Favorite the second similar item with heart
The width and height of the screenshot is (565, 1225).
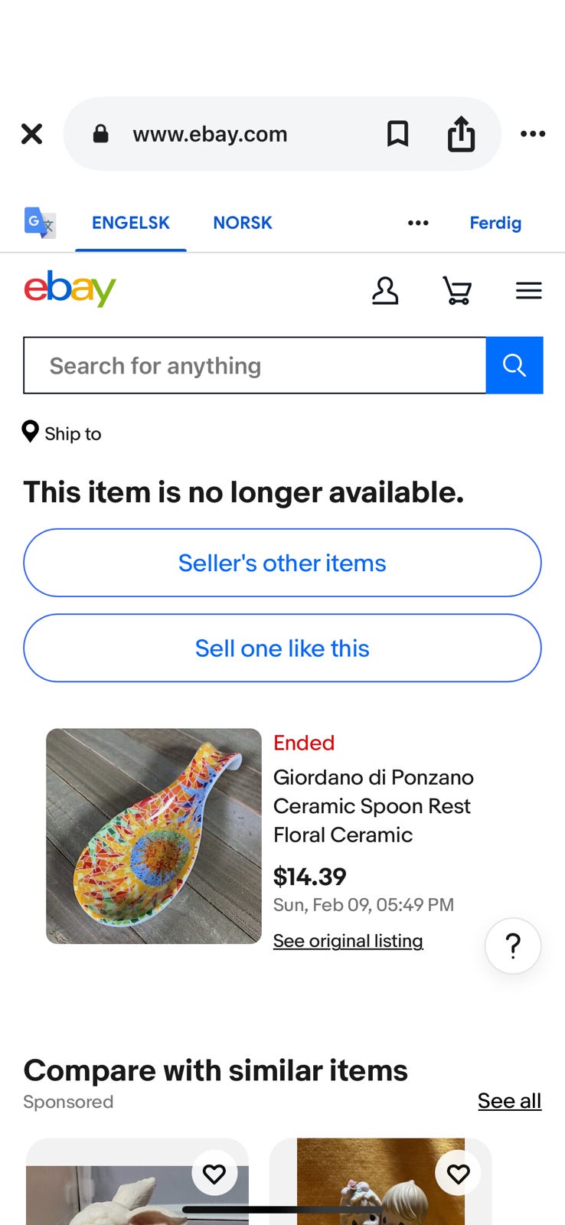tap(458, 1172)
